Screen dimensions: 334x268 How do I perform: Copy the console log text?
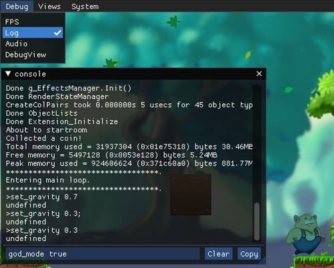(x=249, y=254)
